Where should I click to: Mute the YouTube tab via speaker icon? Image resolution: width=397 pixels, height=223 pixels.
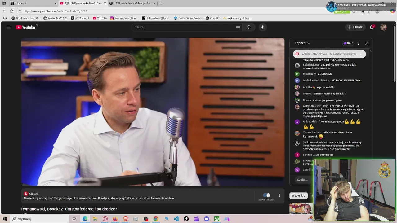click(67, 3)
